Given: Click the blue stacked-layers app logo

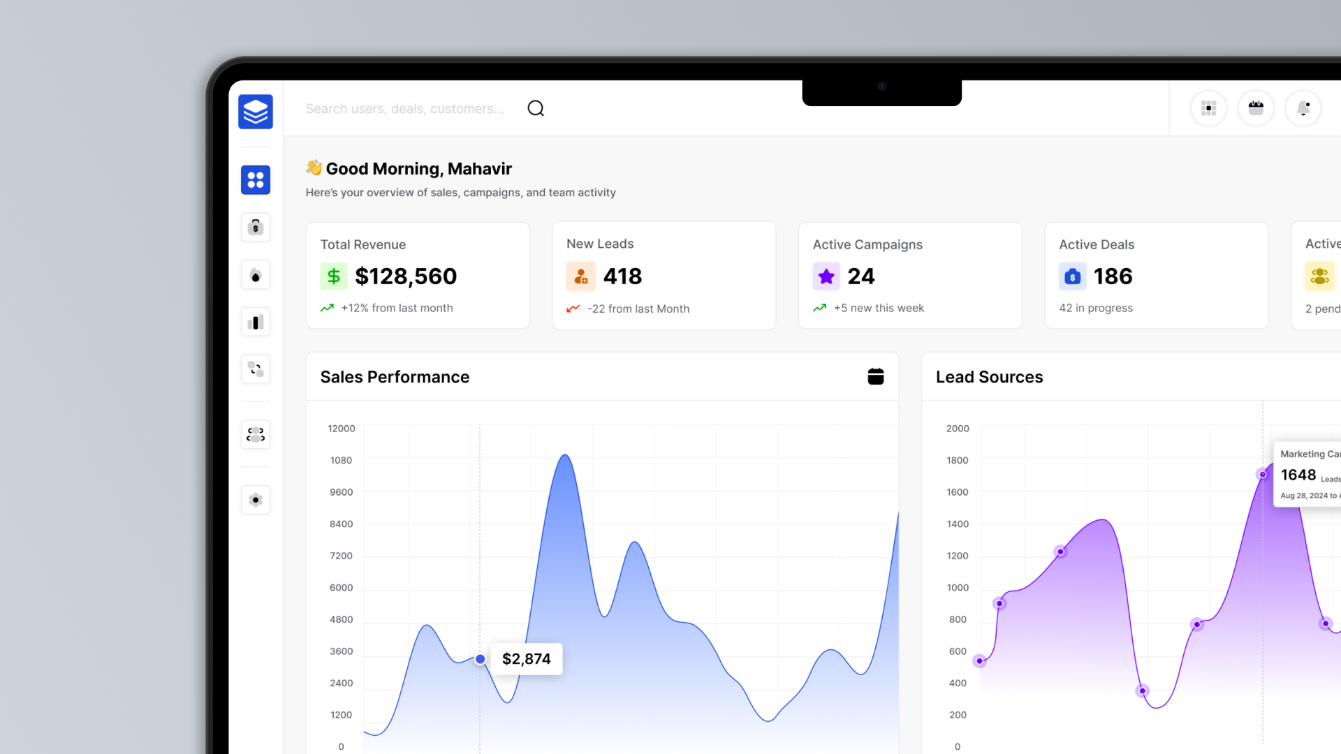Looking at the screenshot, I should pos(256,112).
